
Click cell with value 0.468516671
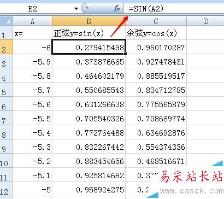(156, 161)
